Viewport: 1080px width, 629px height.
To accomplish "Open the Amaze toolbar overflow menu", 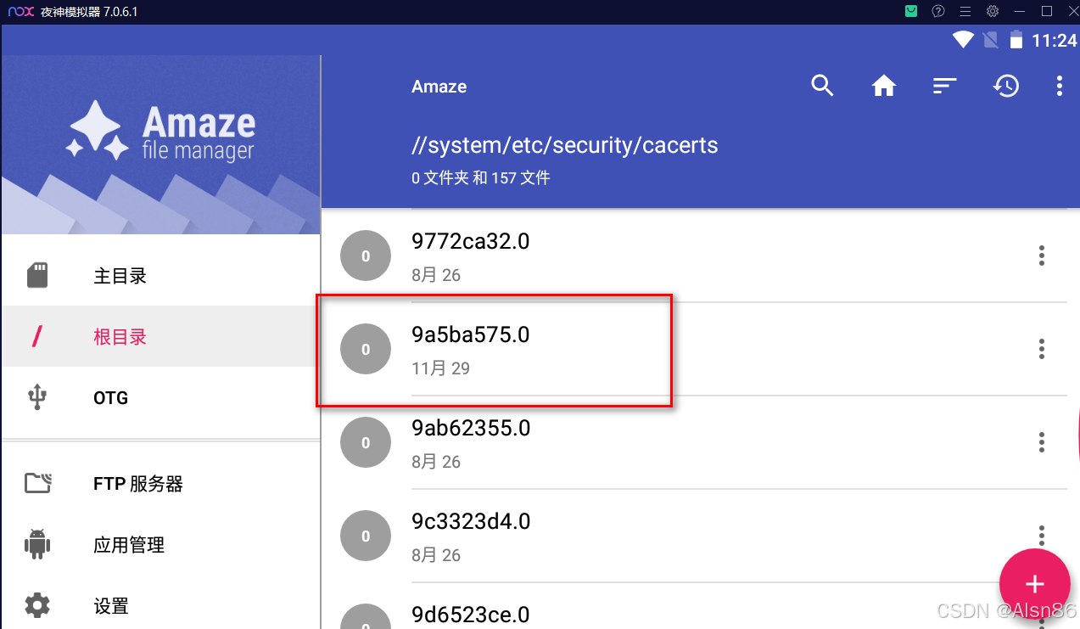I will (1059, 86).
